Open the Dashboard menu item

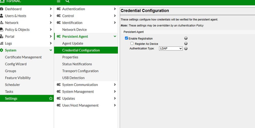point(13,9)
